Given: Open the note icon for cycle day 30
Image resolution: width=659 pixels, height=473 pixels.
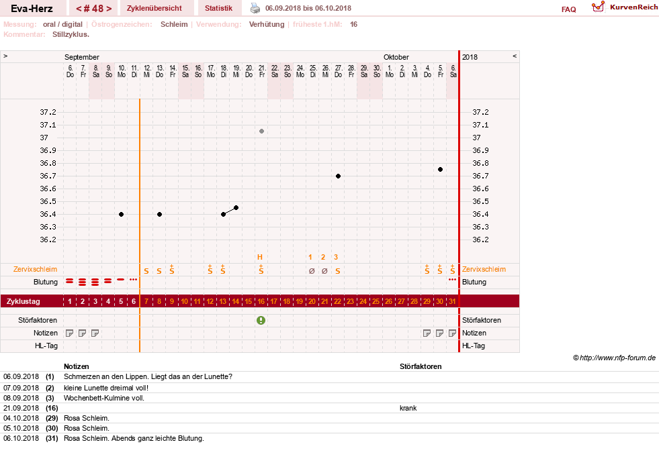Looking at the screenshot, I should tap(439, 333).
